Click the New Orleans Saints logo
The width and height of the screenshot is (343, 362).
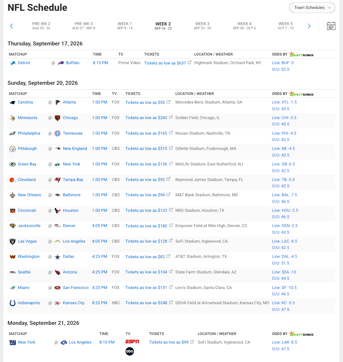click(12, 195)
